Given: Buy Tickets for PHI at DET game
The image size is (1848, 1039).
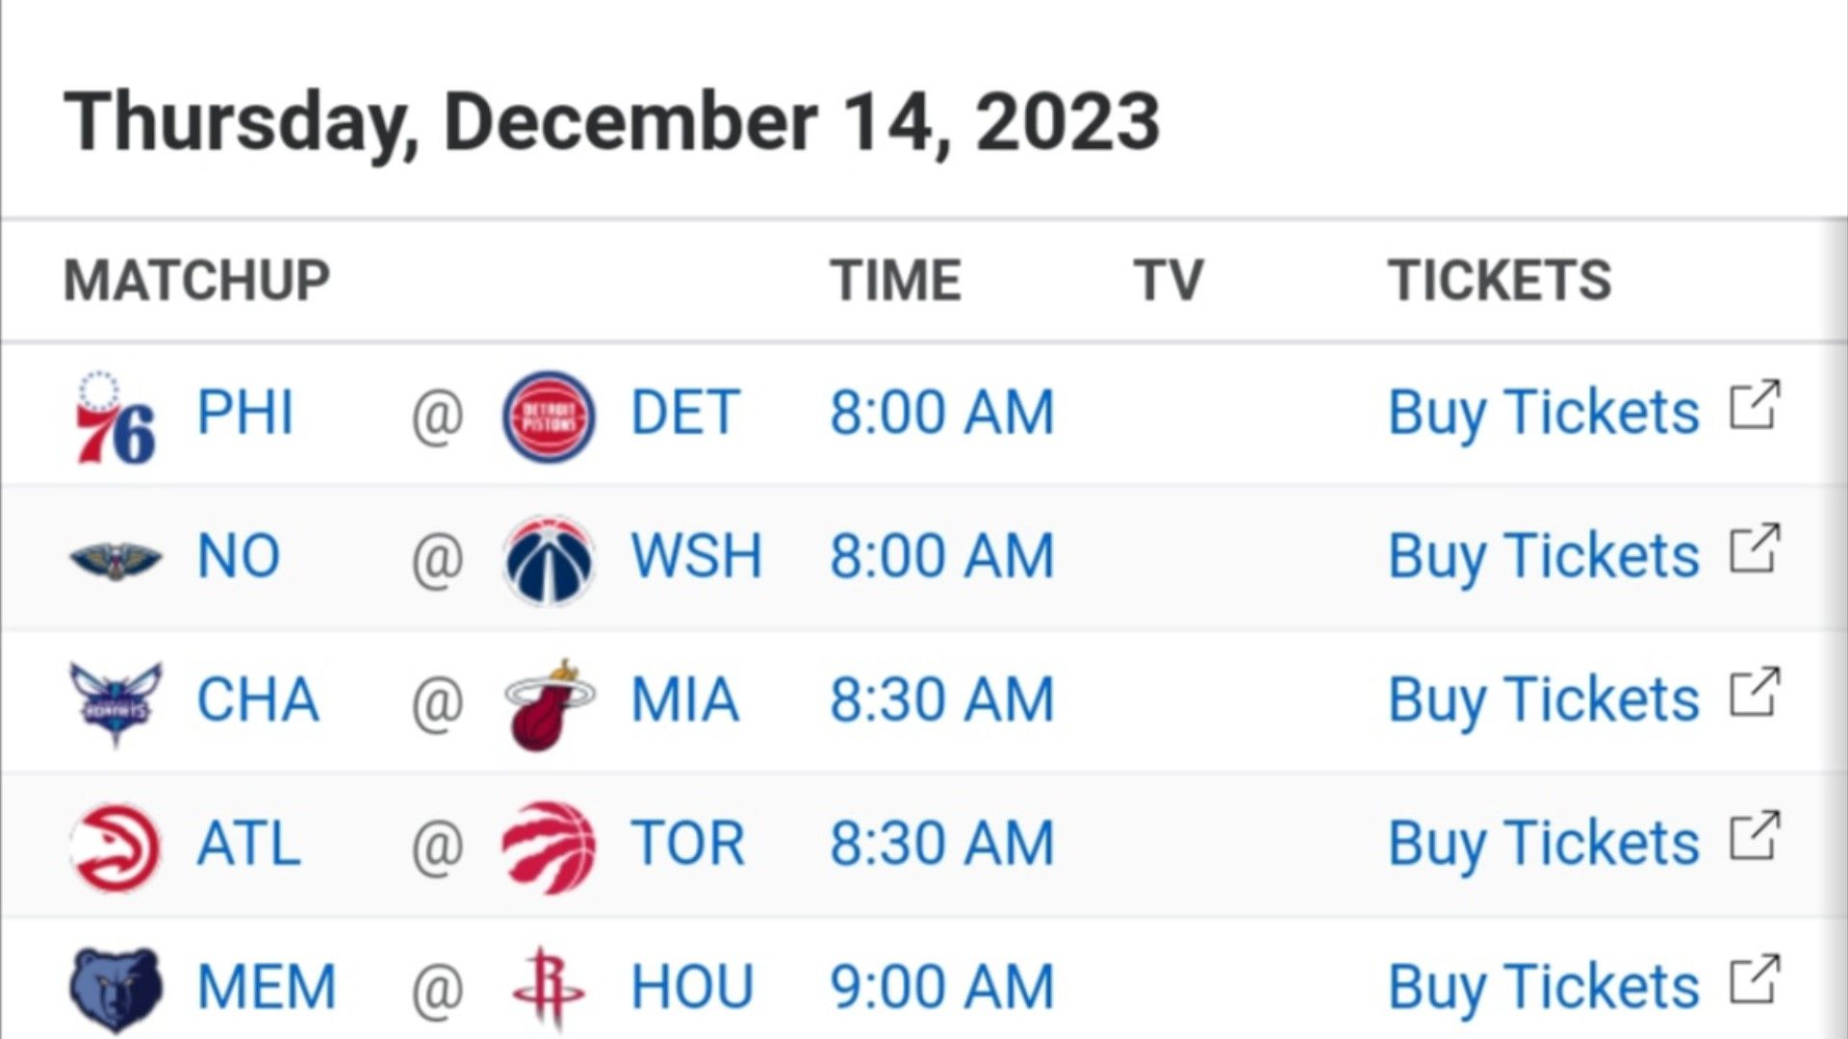Looking at the screenshot, I should pyautogui.click(x=1543, y=414).
